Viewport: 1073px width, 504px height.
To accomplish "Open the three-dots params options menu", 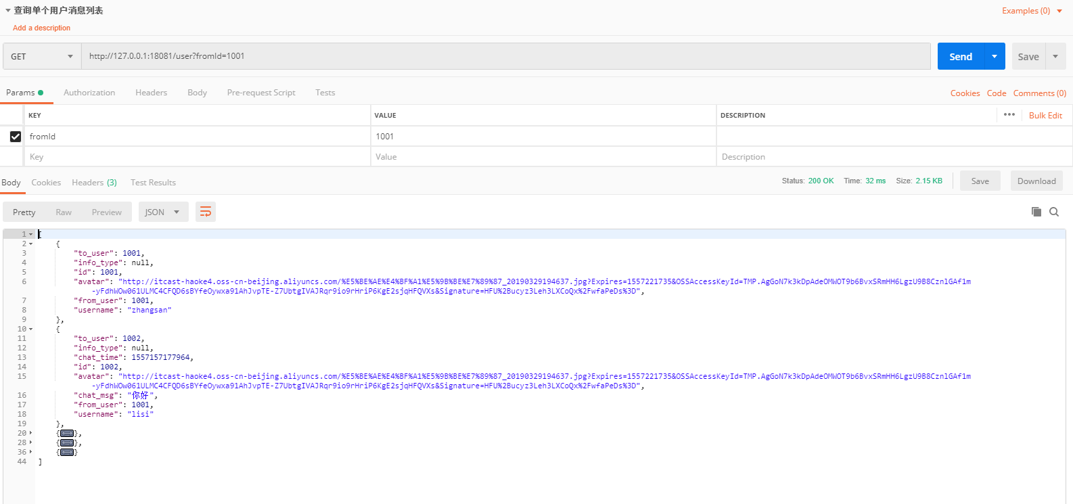I will (x=1009, y=115).
